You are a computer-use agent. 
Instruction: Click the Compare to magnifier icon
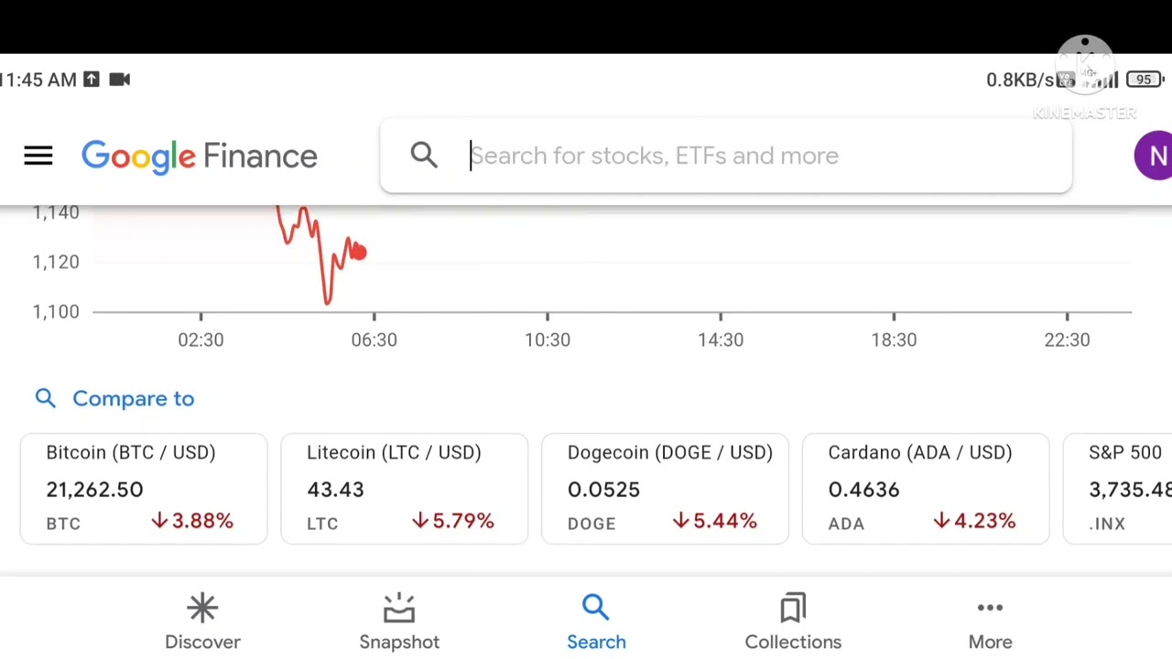coord(46,398)
